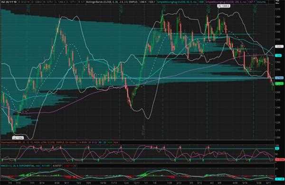Open the StochasticSlow study label
The height and width of the screenshot is (185, 285).
tap(39, 142)
